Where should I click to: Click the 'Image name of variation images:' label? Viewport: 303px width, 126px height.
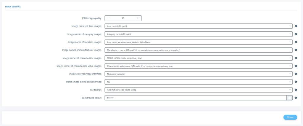(x=85, y=42)
